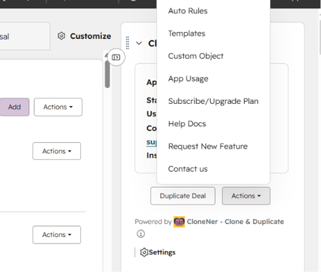Click the text field ending in 'sal'

[24, 36]
